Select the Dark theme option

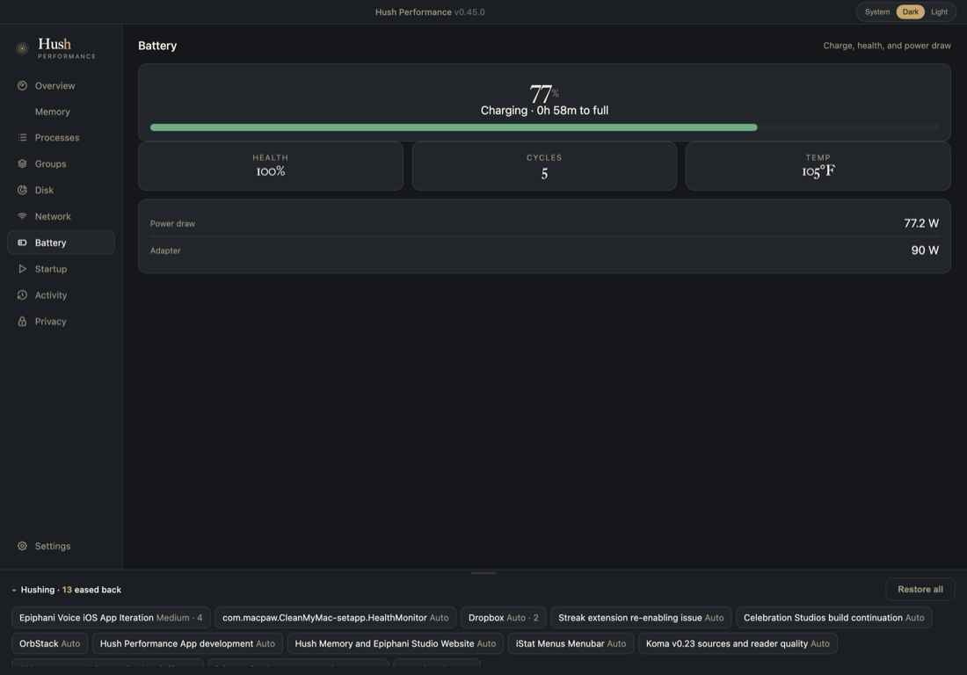click(910, 11)
